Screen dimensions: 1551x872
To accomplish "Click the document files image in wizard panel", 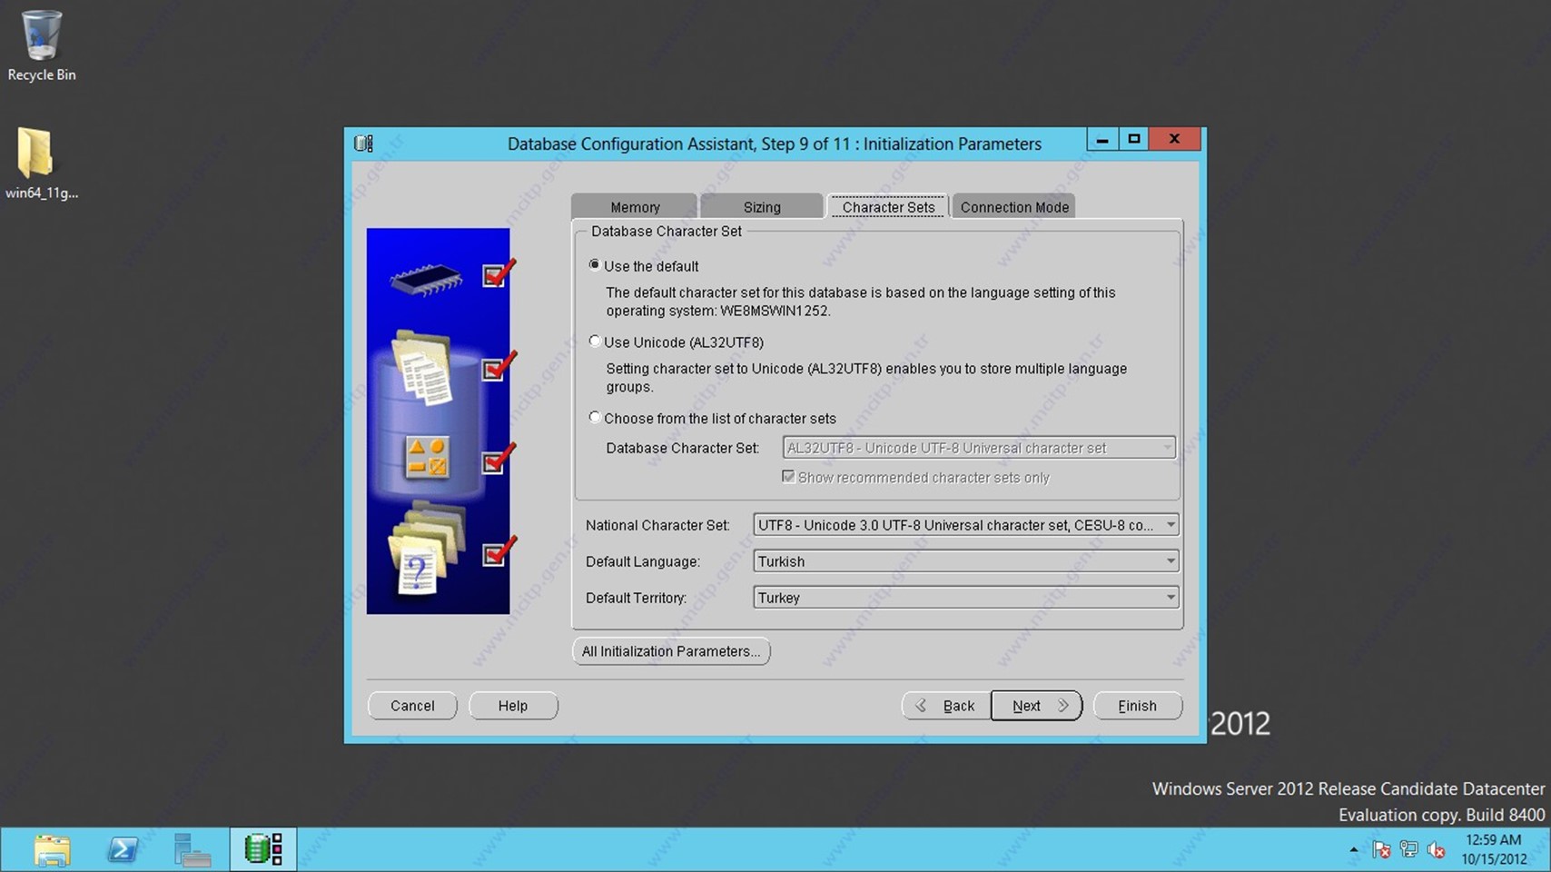I will pos(423,368).
